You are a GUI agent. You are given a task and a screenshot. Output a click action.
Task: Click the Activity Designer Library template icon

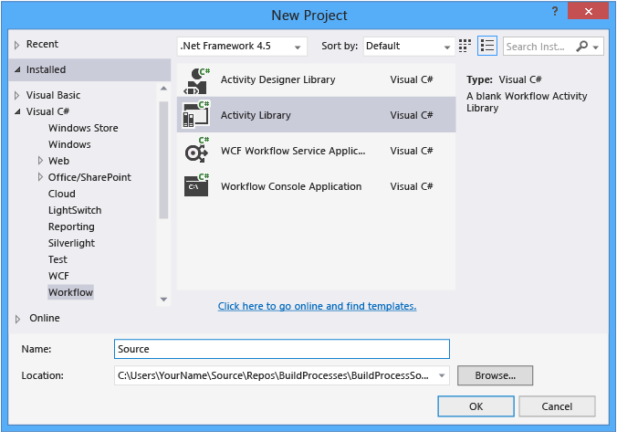tap(197, 80)
